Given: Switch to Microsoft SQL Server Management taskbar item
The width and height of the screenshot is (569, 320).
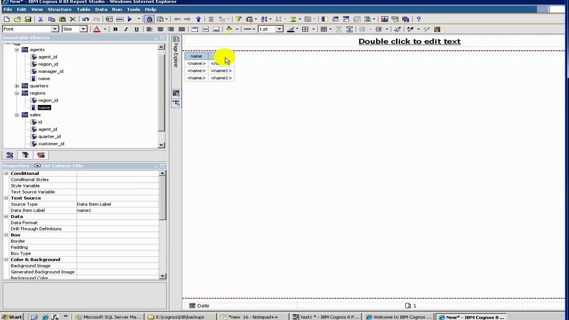Looking at the screenshot, I should pos(108,317).
